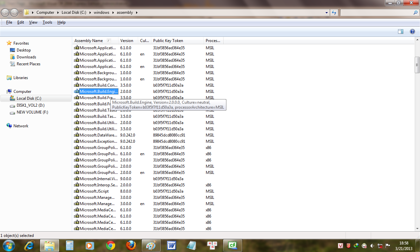Screen dimensions: 420x252
Task: Open Firefox from the taskbar
Action: point(131,245)
